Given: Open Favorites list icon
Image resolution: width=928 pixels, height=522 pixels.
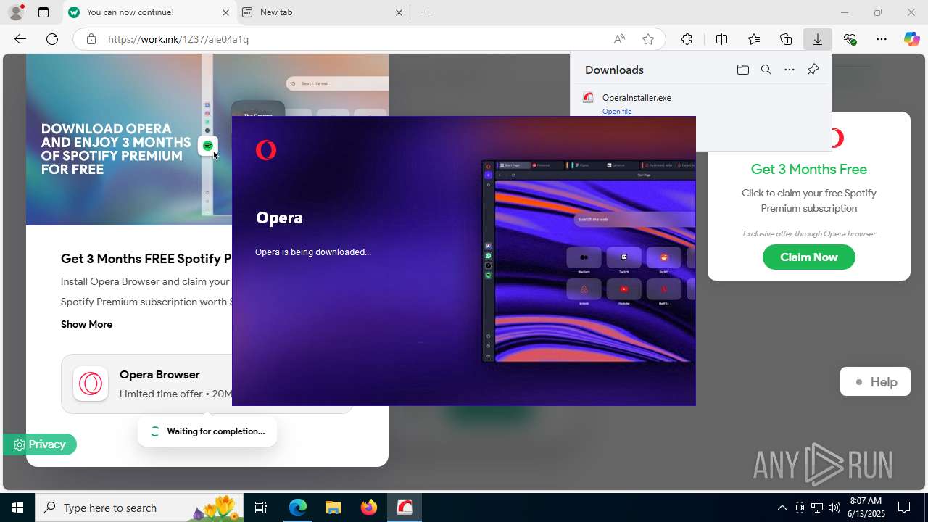Looking at the screenshot, I should 754,39.
